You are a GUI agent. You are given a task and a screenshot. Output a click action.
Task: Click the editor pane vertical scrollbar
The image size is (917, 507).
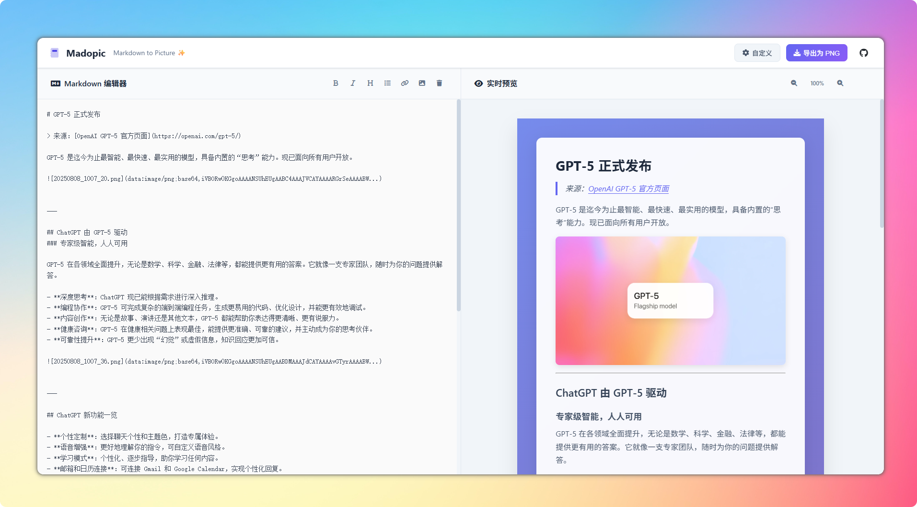tap(458, 206)
